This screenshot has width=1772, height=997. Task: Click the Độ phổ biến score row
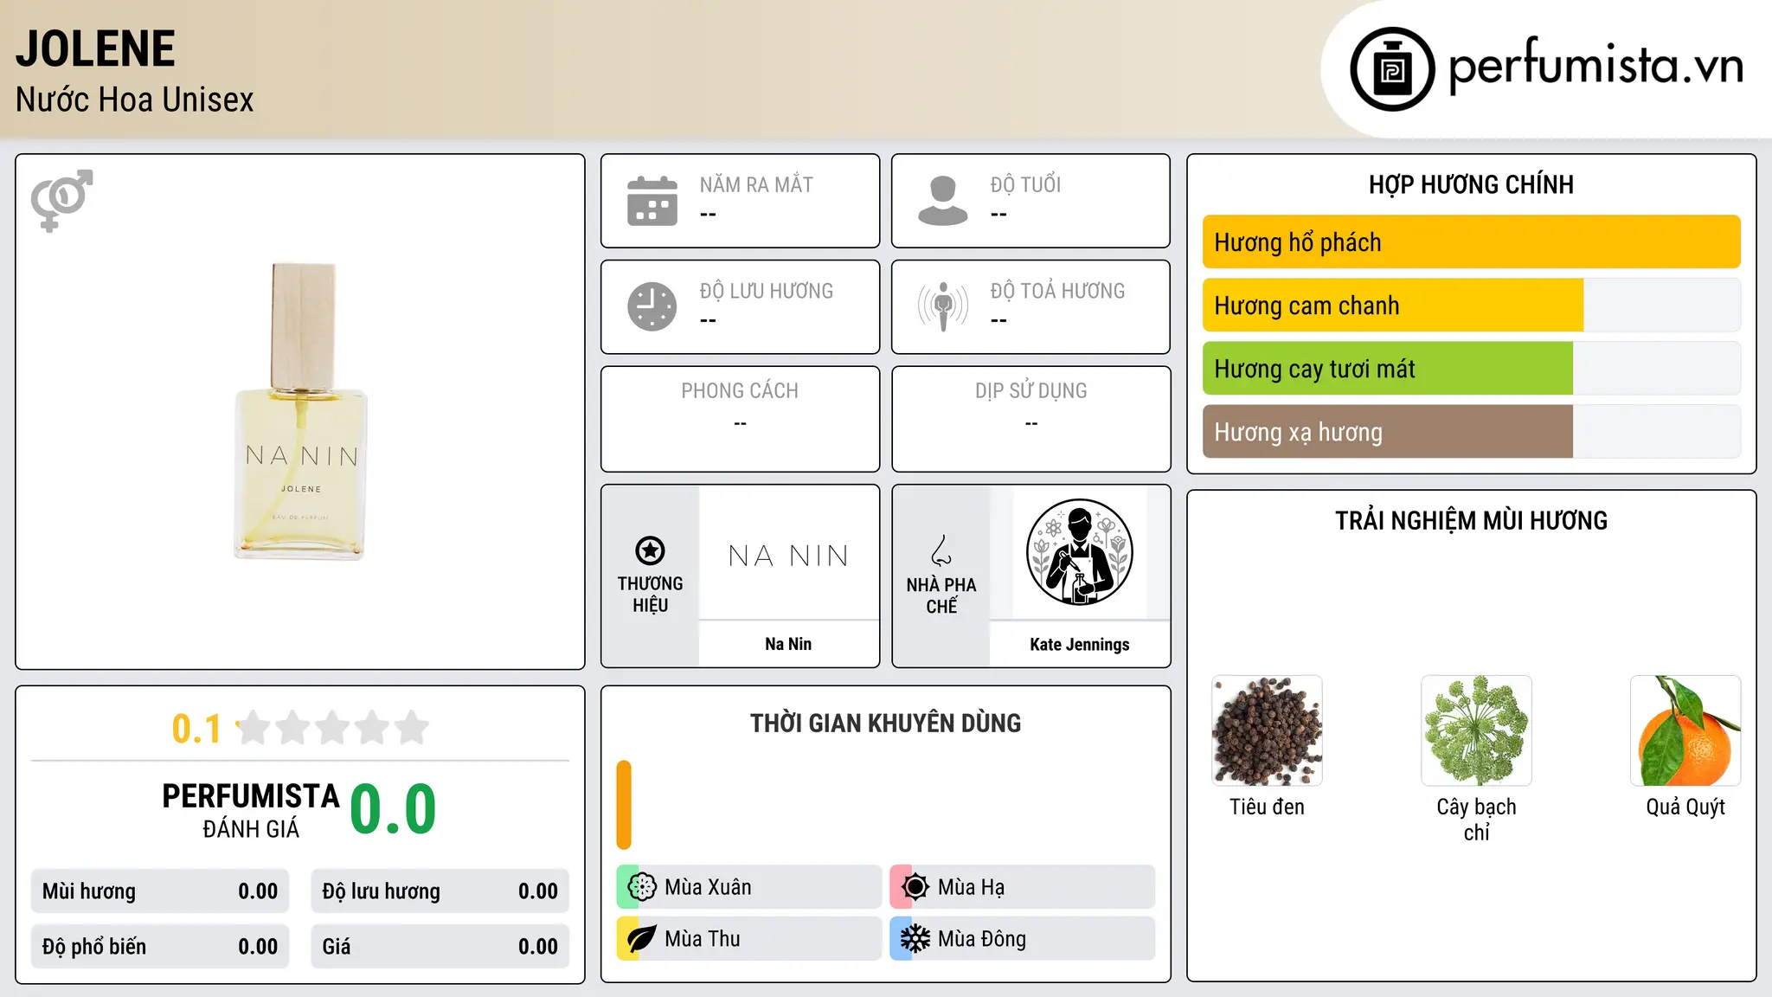click(x=160, y=947)
